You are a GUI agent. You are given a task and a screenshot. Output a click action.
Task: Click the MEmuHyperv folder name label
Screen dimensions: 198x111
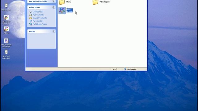105,2
